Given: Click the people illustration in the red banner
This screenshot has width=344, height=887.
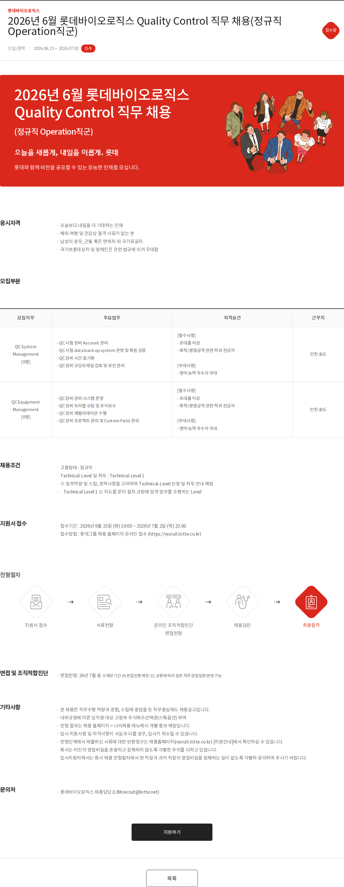Looking at the screenshot, I should click(279, 131).
